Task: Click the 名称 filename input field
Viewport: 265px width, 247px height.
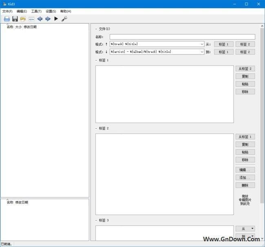Action: pyautogui.click(x=182, y=37)
